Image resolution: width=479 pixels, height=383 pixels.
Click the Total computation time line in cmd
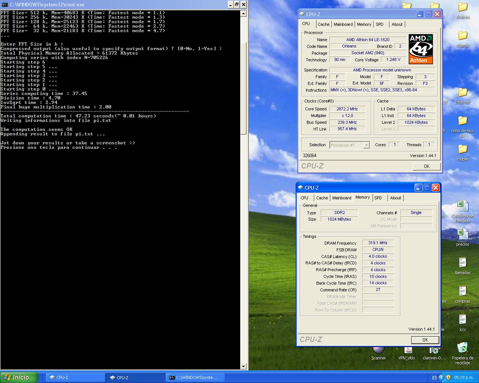click(x=78, y=116)
